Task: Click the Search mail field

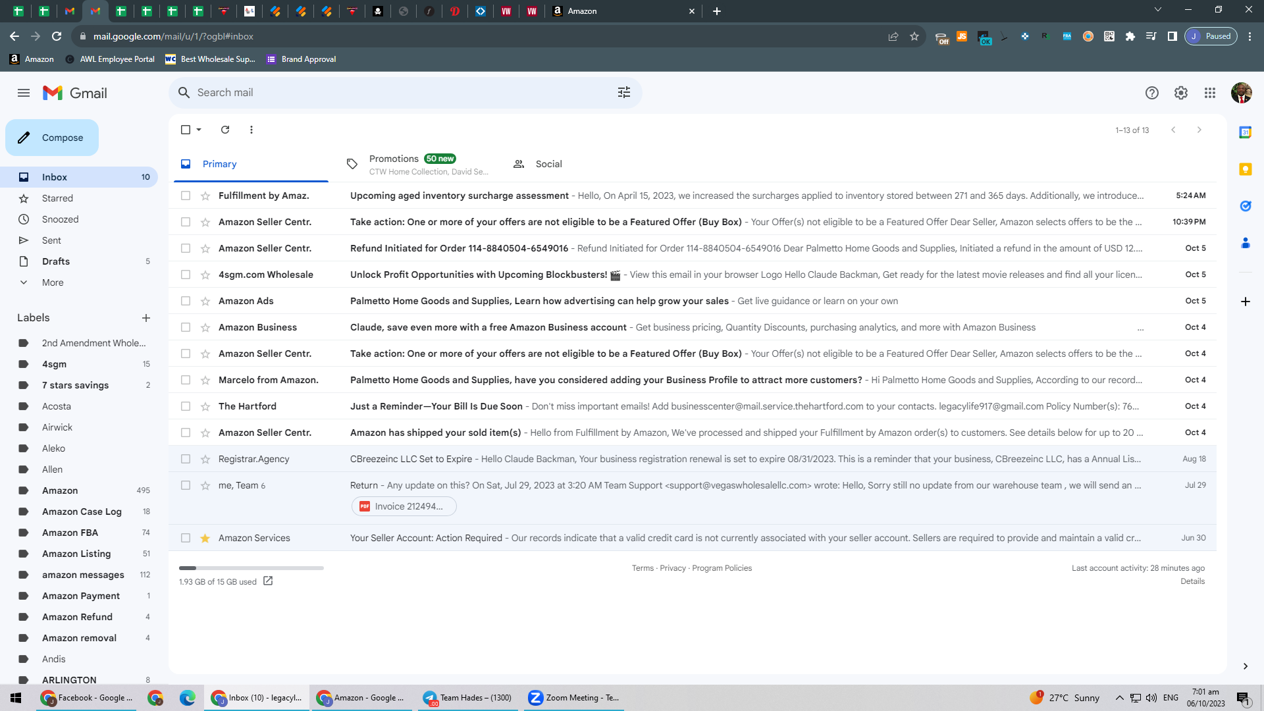Action: 405,93
